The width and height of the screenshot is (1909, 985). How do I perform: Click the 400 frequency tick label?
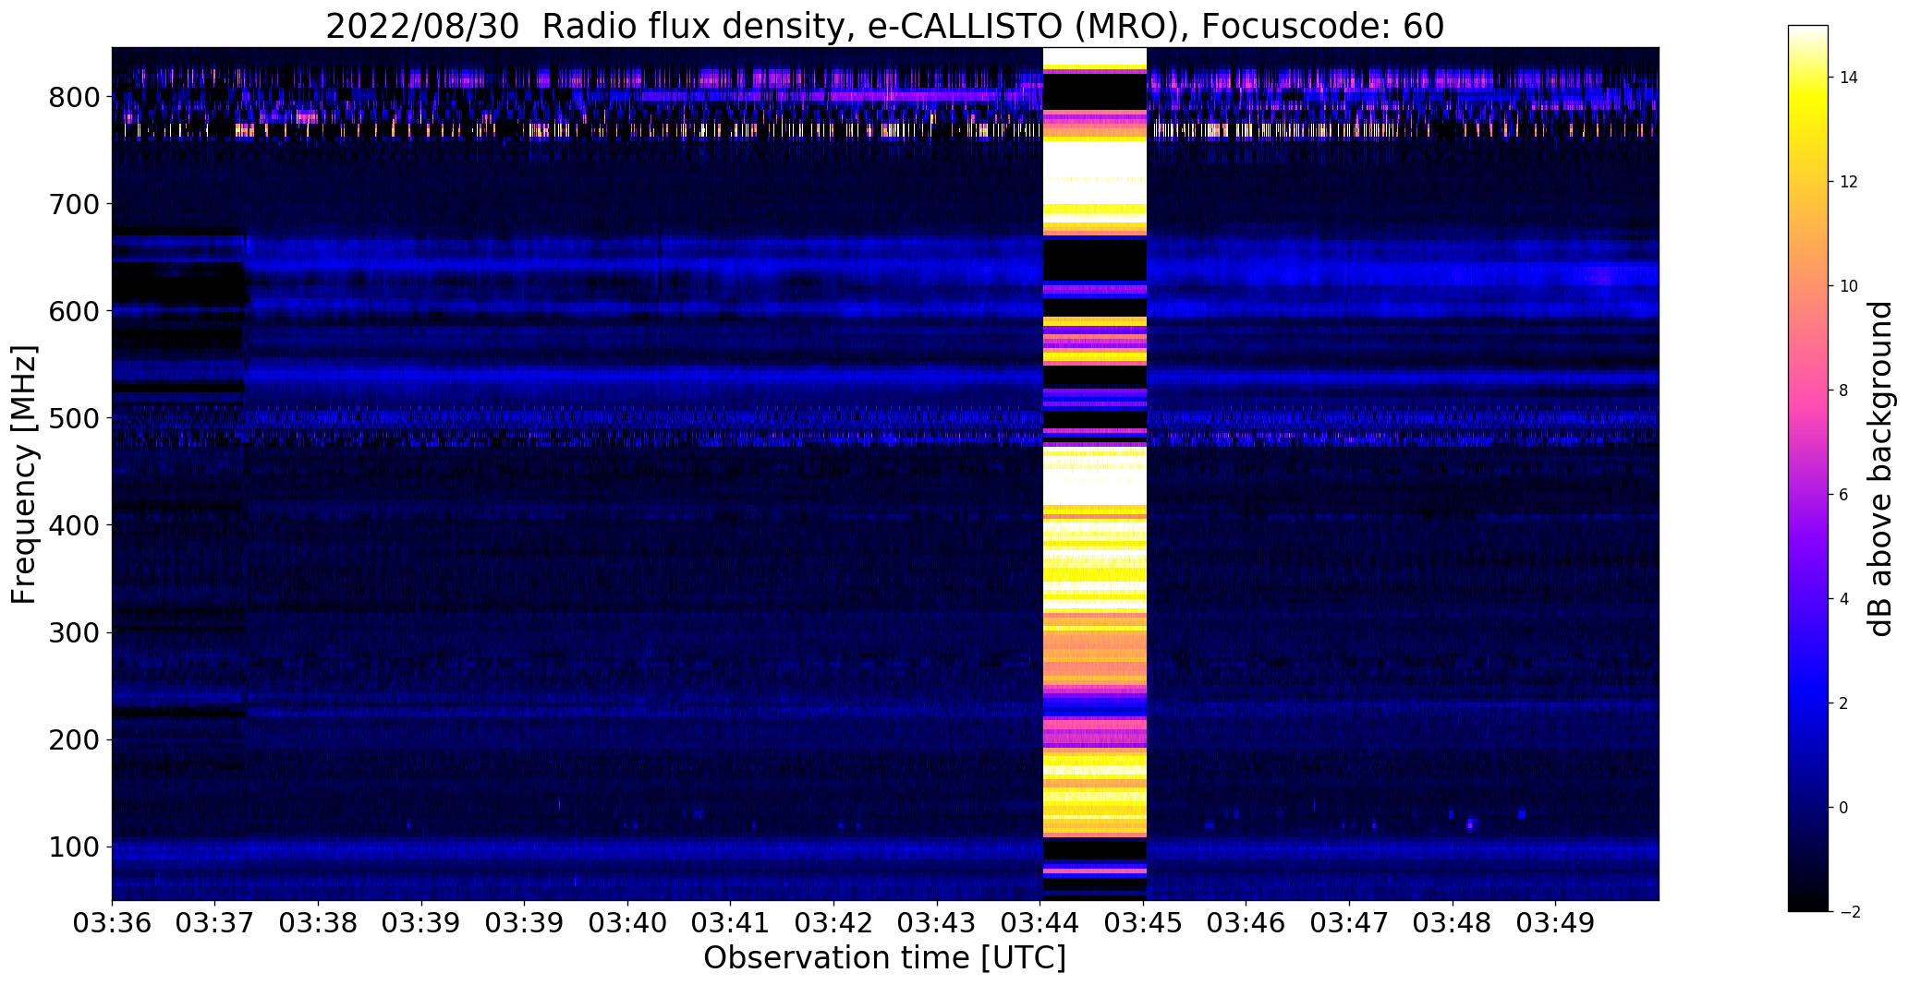[74, 525]
